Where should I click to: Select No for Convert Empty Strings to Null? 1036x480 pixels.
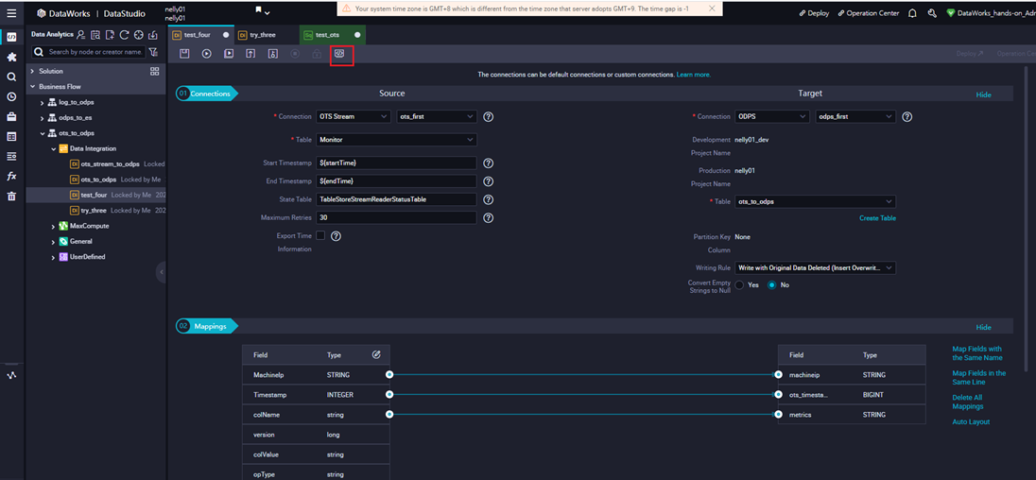(771, 284)
